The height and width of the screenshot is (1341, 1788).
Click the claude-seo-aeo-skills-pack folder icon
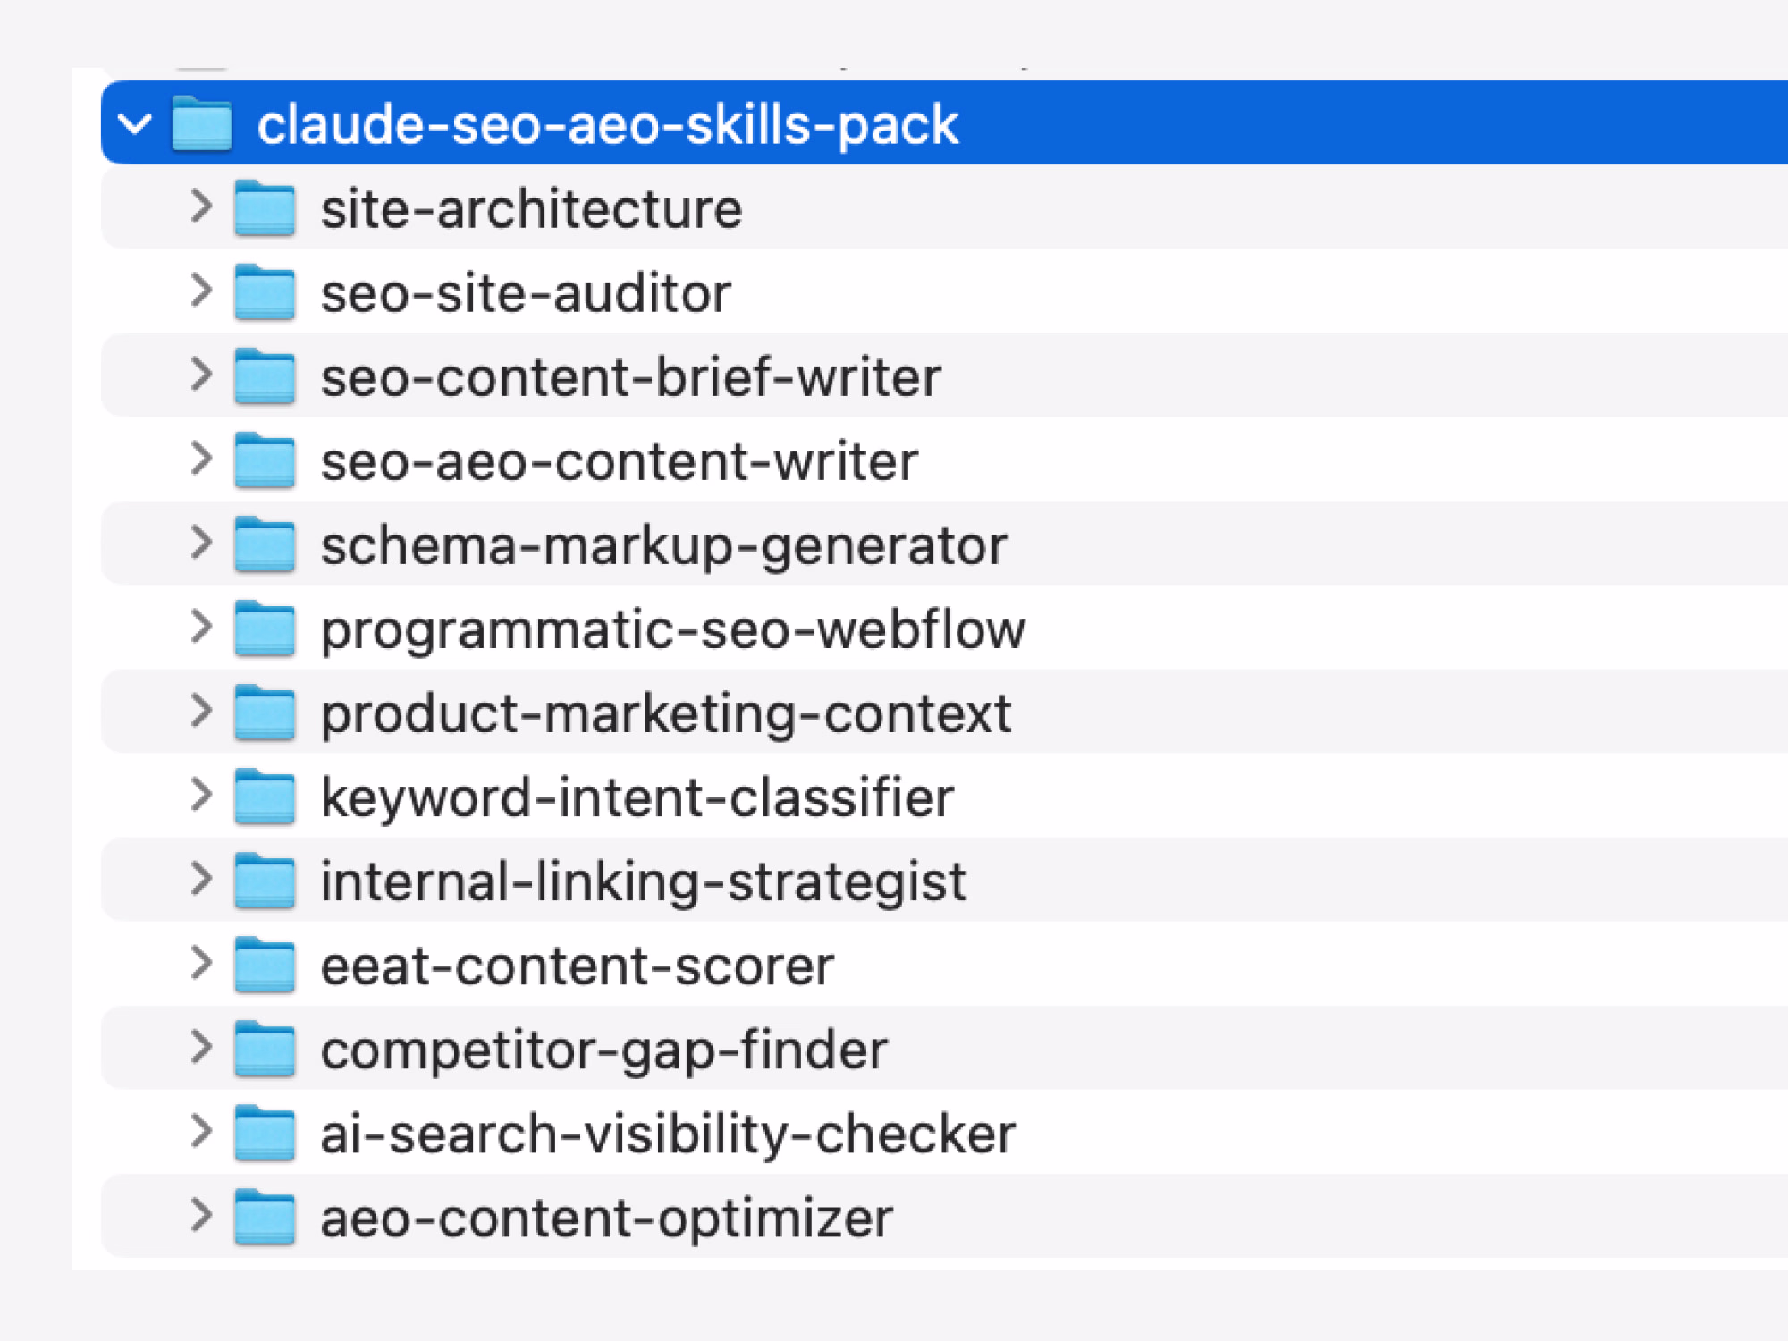201,123
